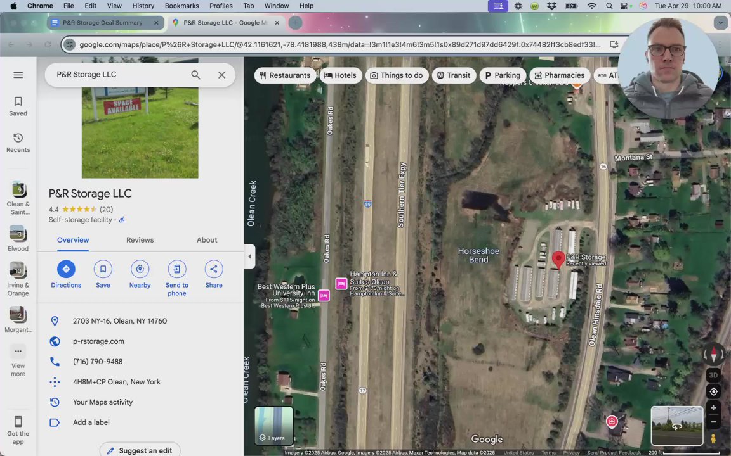
Task: Show Things to do on the map
Action: tap(397, 75)
